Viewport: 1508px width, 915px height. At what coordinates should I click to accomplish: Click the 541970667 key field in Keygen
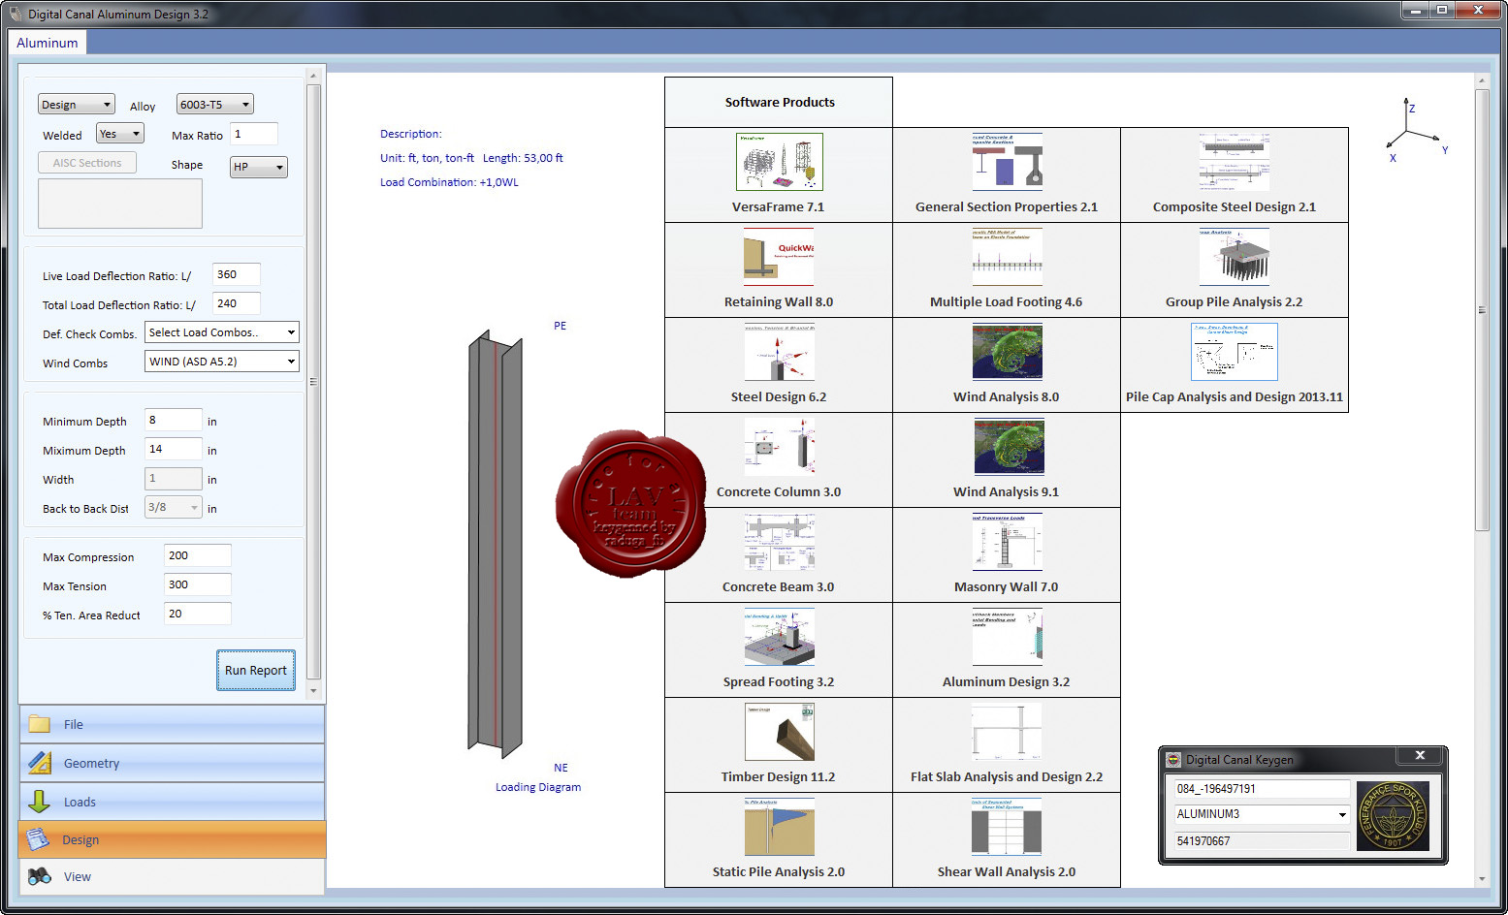1262,841
